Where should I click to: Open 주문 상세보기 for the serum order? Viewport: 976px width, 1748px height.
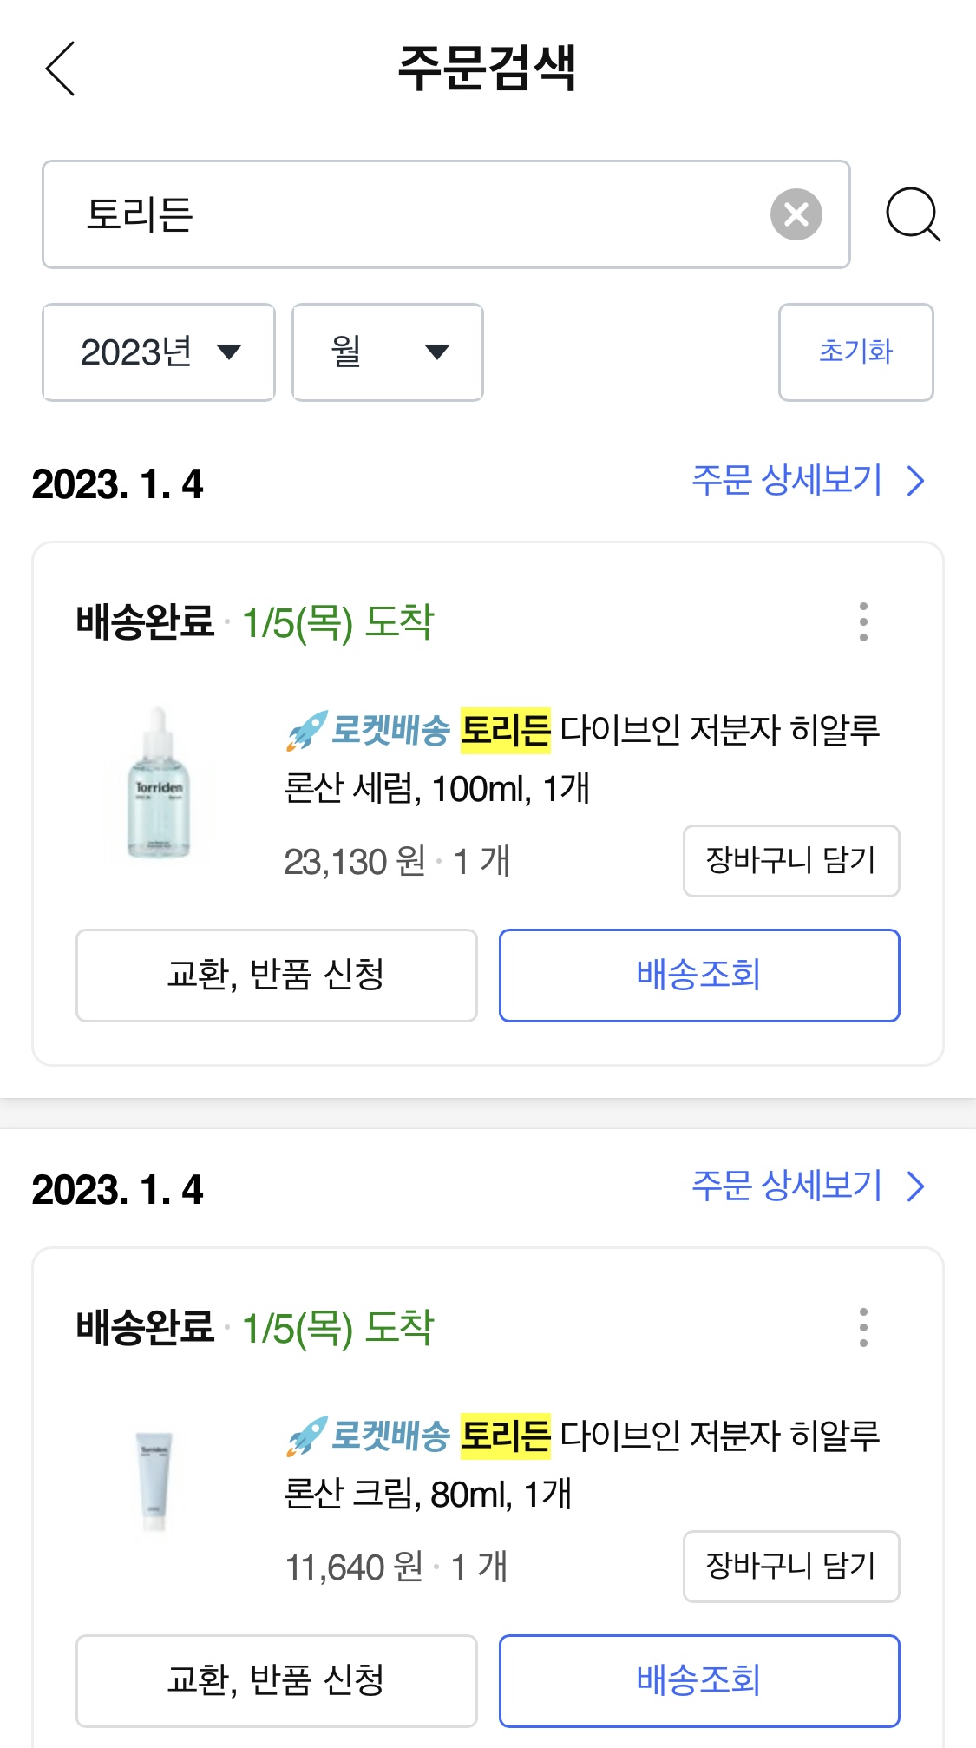click(x=809, y=480)
